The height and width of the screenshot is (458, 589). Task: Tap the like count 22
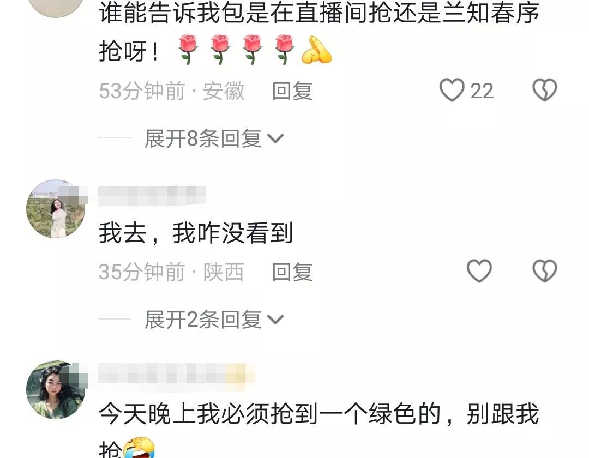click(x=482, y=91)
